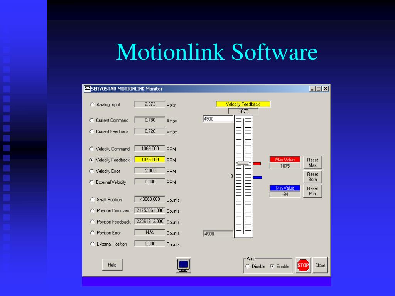Select the Position Error radio button
This screenshot has width=395, height=296.
[92, 233]
